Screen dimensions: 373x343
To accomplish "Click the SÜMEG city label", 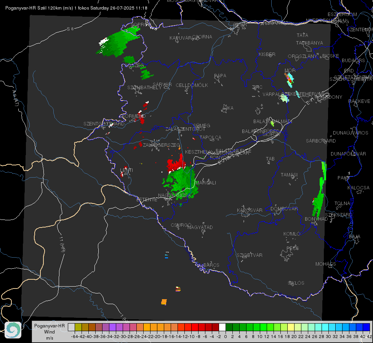I will tap(202, 125).
